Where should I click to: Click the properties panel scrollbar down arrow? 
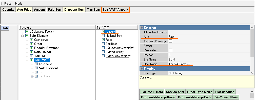click(x=252, y=73)
